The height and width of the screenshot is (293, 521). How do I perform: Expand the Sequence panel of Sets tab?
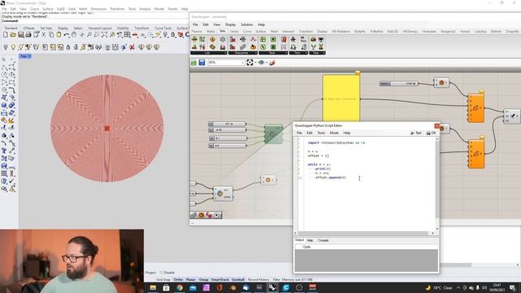click(x=243, y=53)
